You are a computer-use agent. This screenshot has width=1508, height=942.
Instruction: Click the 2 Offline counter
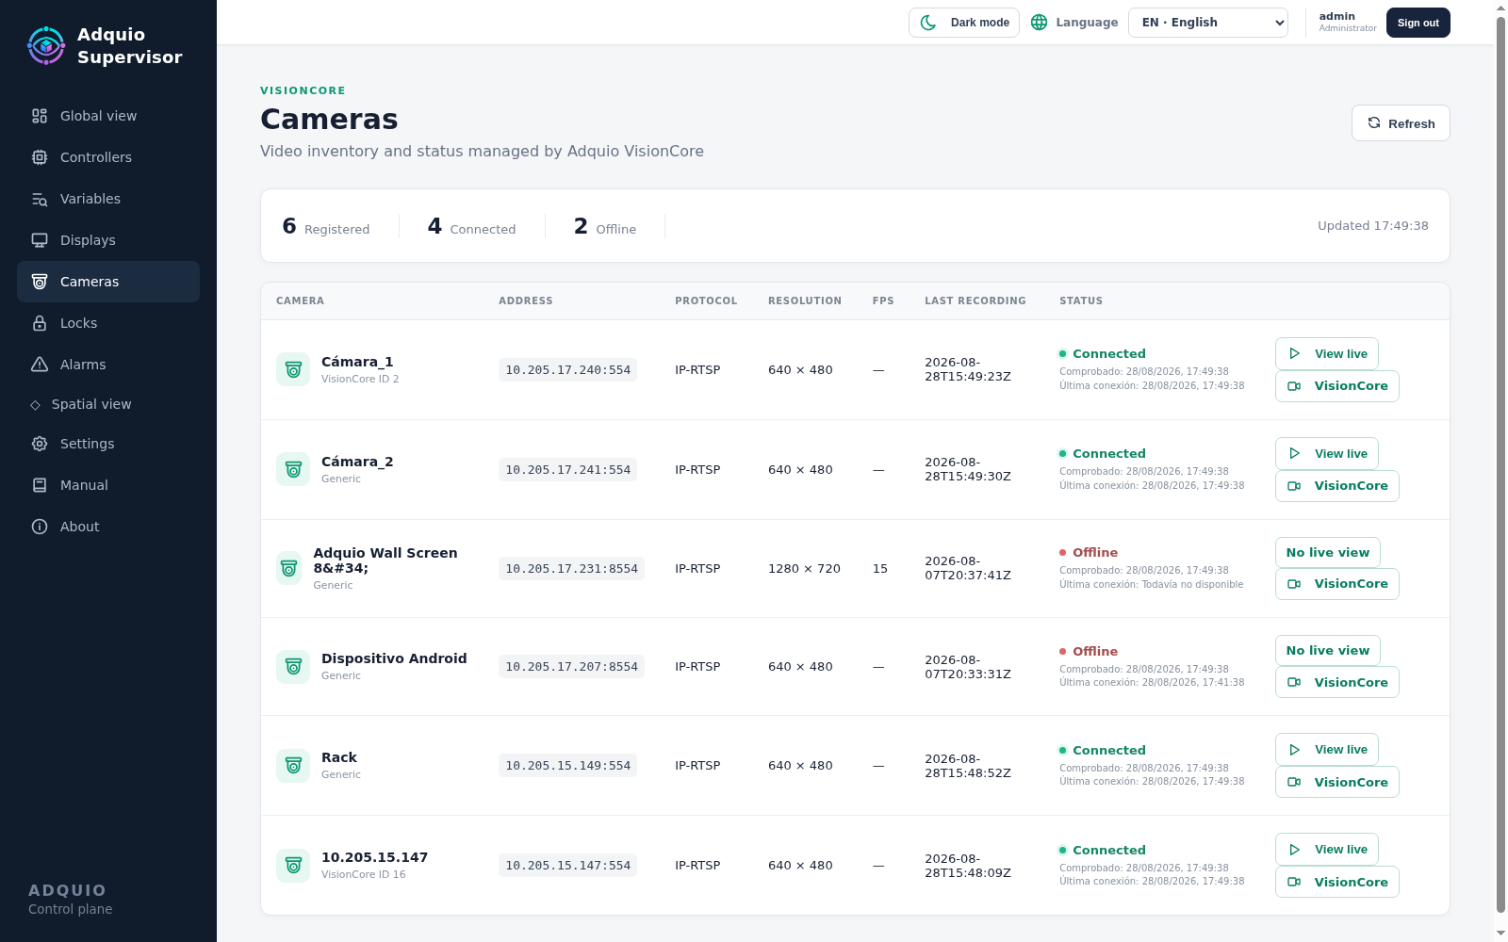[605, 226]
